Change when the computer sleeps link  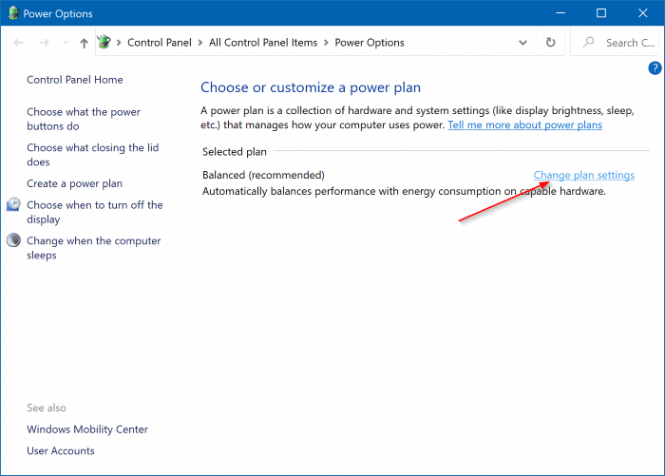coord(94,248)
